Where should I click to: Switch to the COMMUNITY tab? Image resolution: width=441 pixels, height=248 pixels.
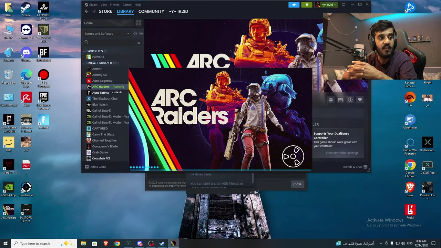pyautogui.click(x=151, y=11)
